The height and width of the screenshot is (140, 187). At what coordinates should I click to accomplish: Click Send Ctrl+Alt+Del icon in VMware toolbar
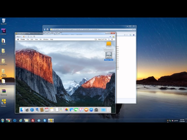click(28, 37)
